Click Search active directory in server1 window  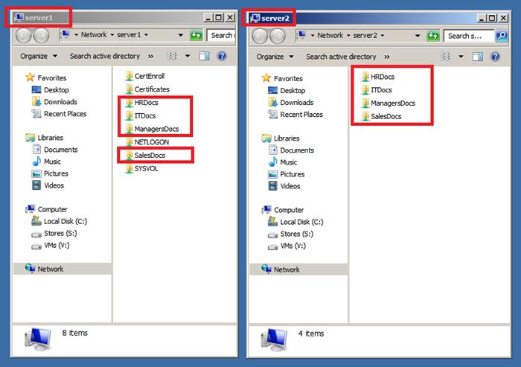coord(105,56)
